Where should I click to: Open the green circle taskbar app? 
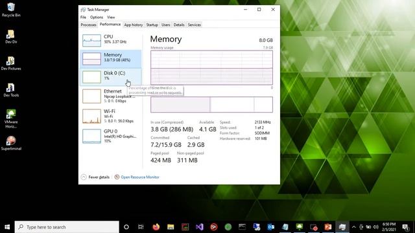(228, 227)
